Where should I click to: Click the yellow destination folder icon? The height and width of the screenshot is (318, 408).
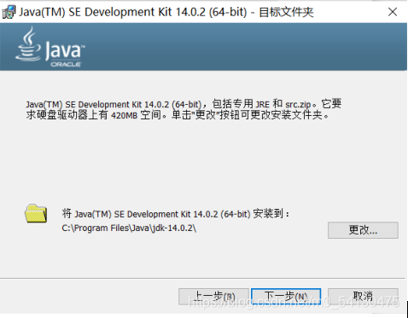[36, 213]
